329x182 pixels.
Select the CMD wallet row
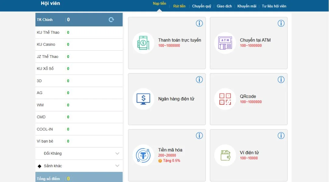pyautogui.click(x=79, y=117)
